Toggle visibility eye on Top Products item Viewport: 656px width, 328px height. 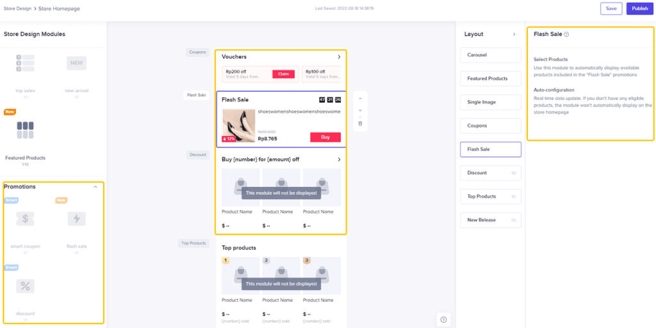514,196
